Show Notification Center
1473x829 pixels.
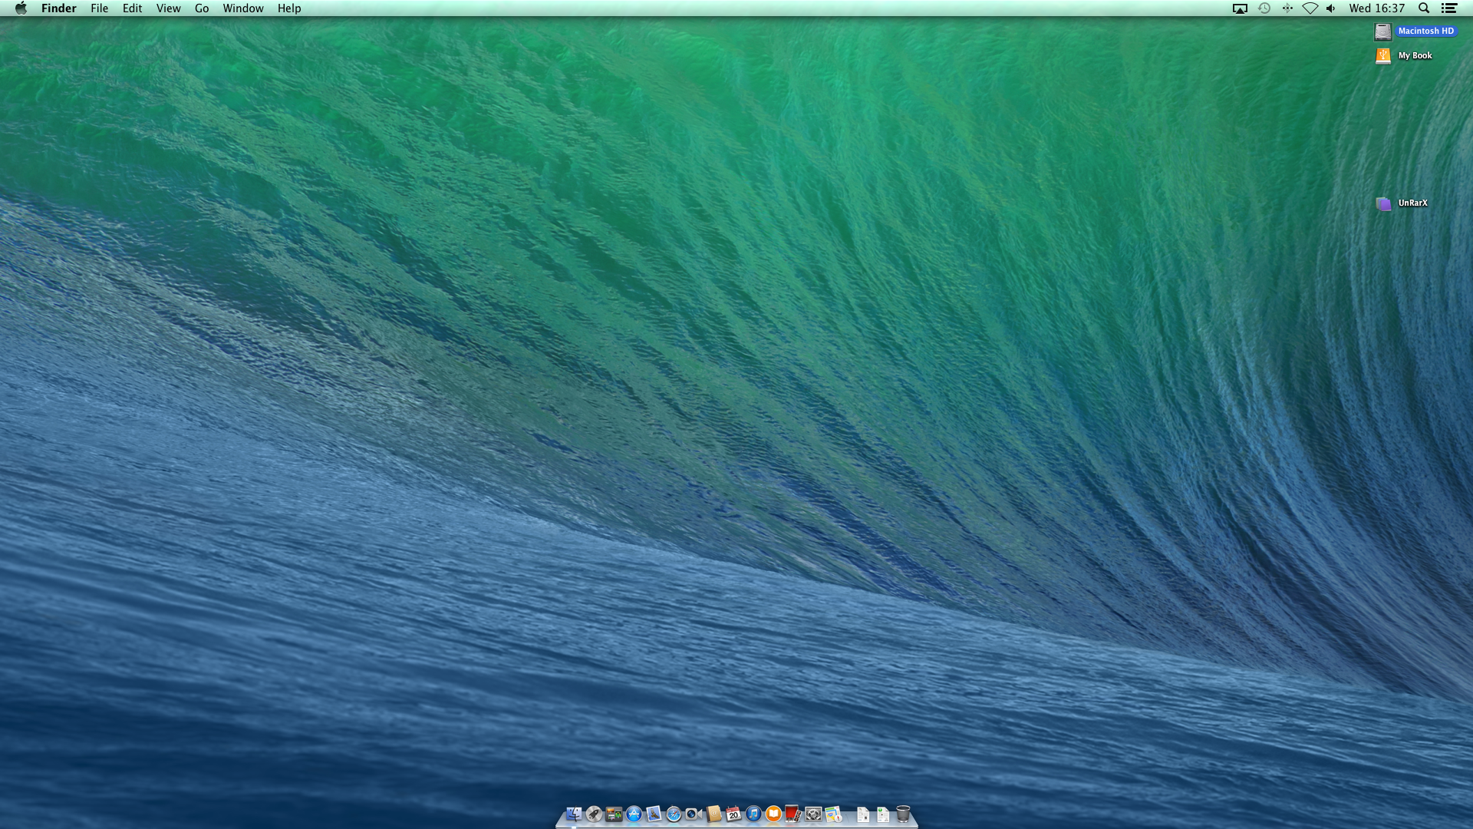pyautogui.click(x=1449, y=8)
